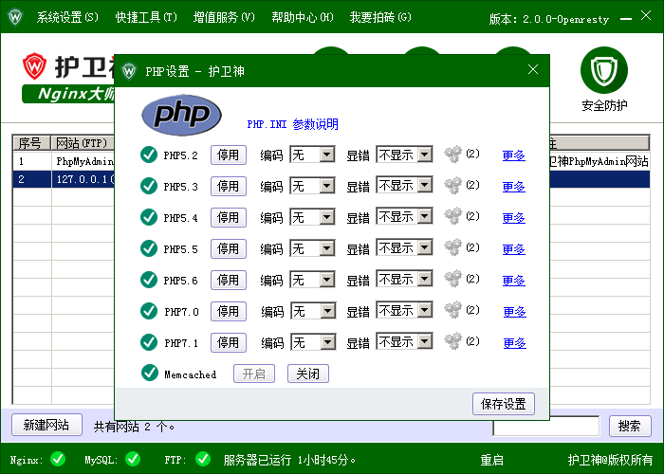
Task: Open the 编码 dropdown for PHP5.3
Action: coord(312,186)
